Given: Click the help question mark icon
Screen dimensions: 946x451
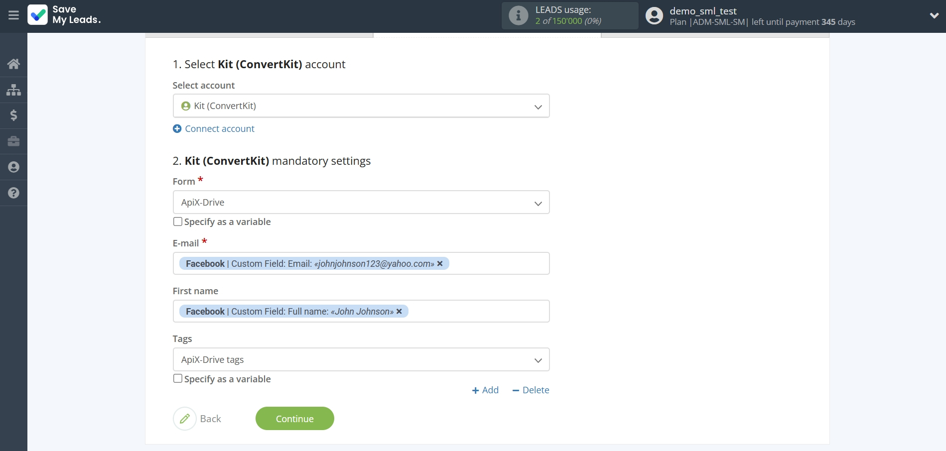Looking at the screenshot, I should tap(13, 193).
